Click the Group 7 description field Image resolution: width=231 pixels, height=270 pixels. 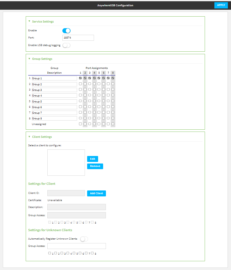click(54, 113)
